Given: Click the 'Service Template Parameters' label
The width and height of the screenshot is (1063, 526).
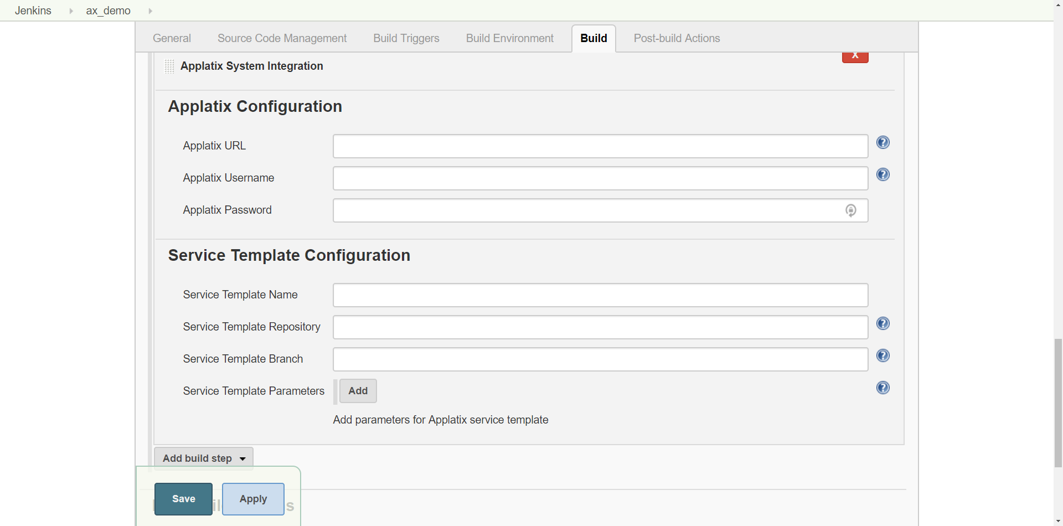Looking at the screenshot, I should pos(254,391).
